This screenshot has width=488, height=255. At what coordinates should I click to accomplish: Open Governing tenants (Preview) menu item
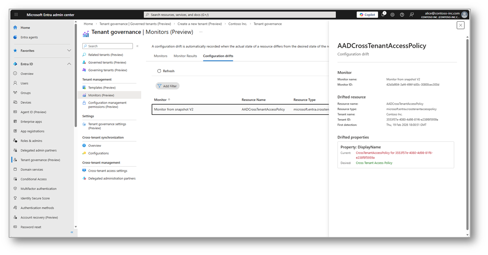pyautogui.click(x=107, y=70)
